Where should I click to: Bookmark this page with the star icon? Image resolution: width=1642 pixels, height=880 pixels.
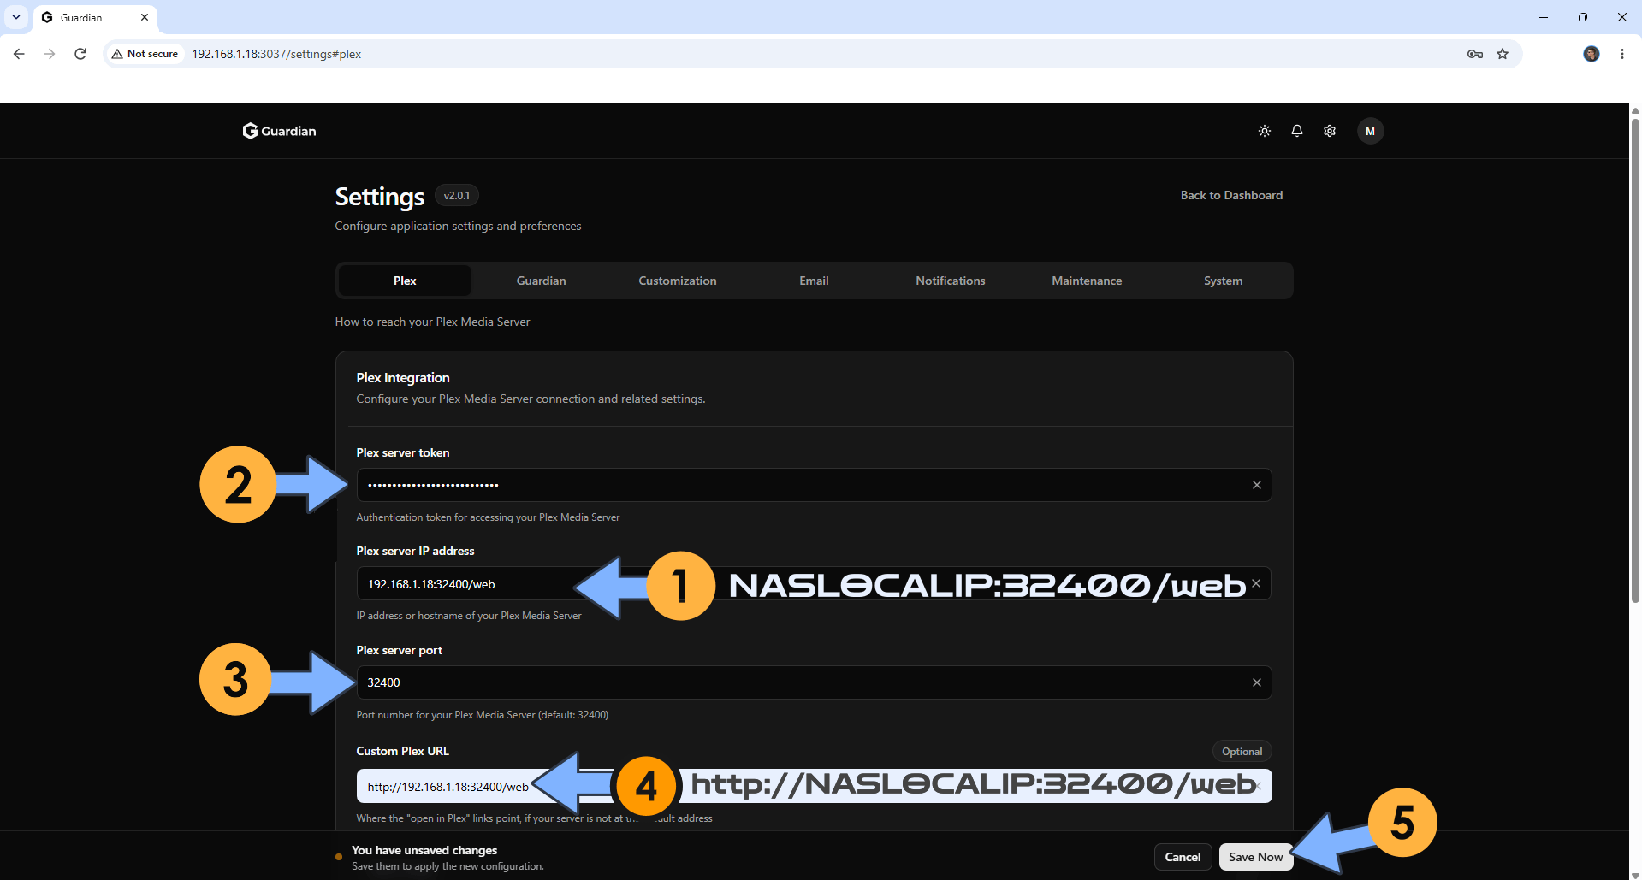tap(1503, 54)
